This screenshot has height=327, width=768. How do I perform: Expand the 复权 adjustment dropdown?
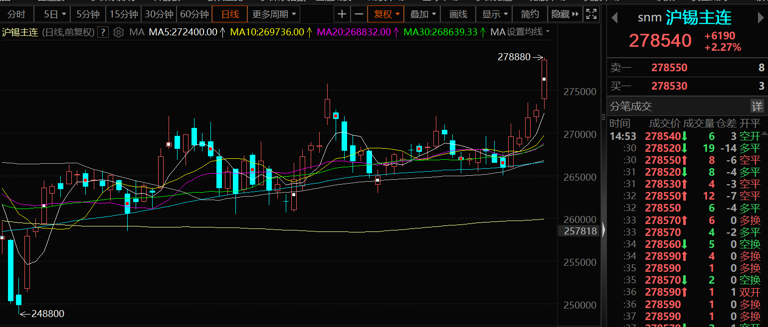coord(385,14)
